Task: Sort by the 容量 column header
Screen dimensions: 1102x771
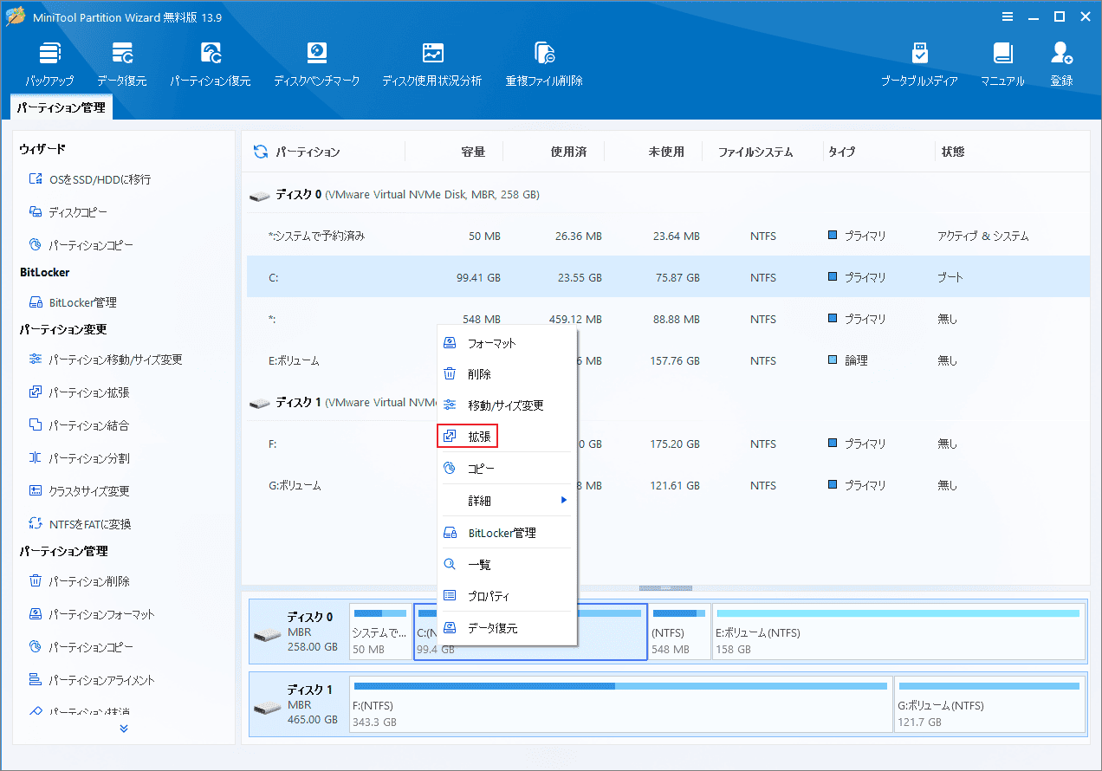Action: tap(473, 152)
